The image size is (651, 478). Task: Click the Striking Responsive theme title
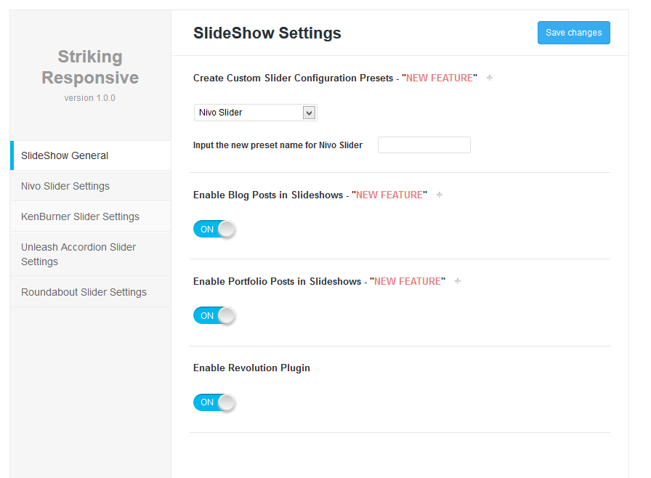point(90,67)
